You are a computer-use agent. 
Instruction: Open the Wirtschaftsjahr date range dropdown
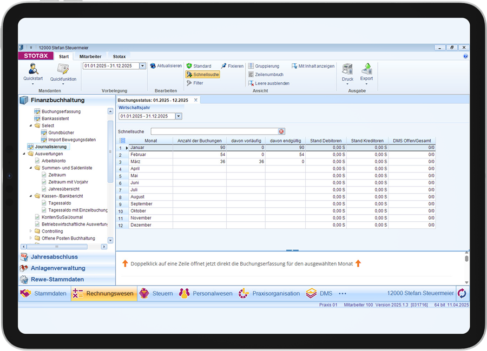click(179, 116)
